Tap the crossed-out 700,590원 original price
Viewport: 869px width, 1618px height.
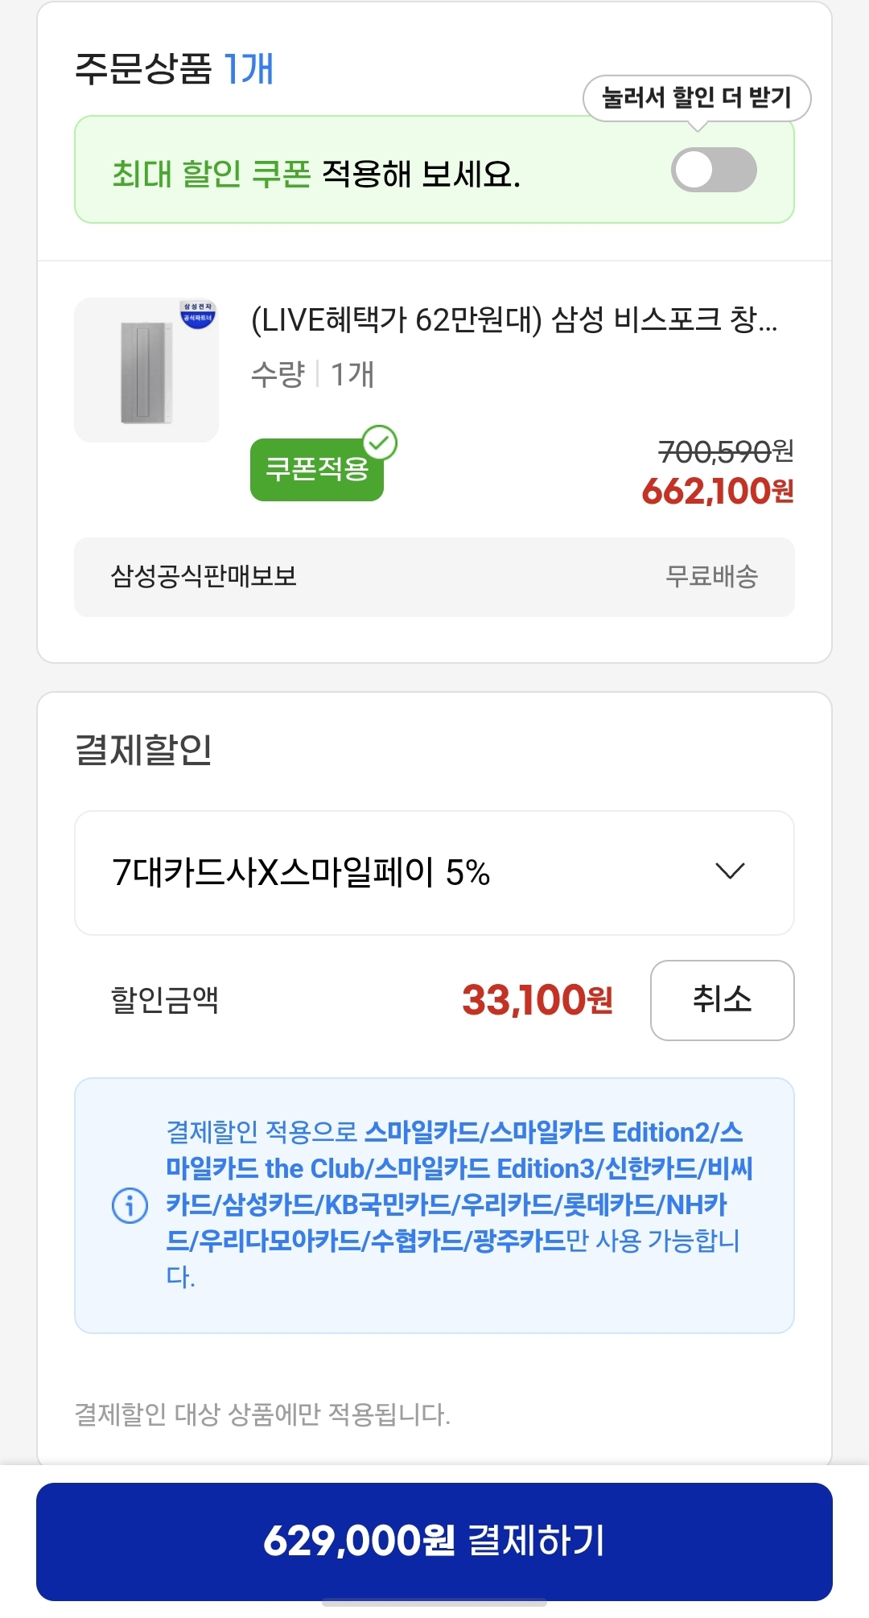[x=725, y=451]
